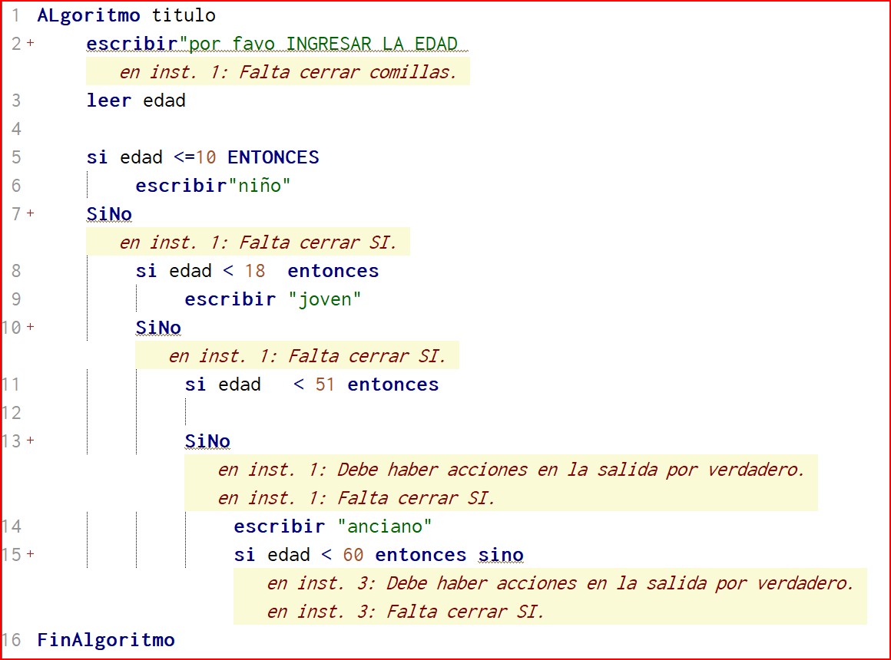891x660 pixels.
Task: Click the margin error marker on line 13
Action: [x=31, y=441]
